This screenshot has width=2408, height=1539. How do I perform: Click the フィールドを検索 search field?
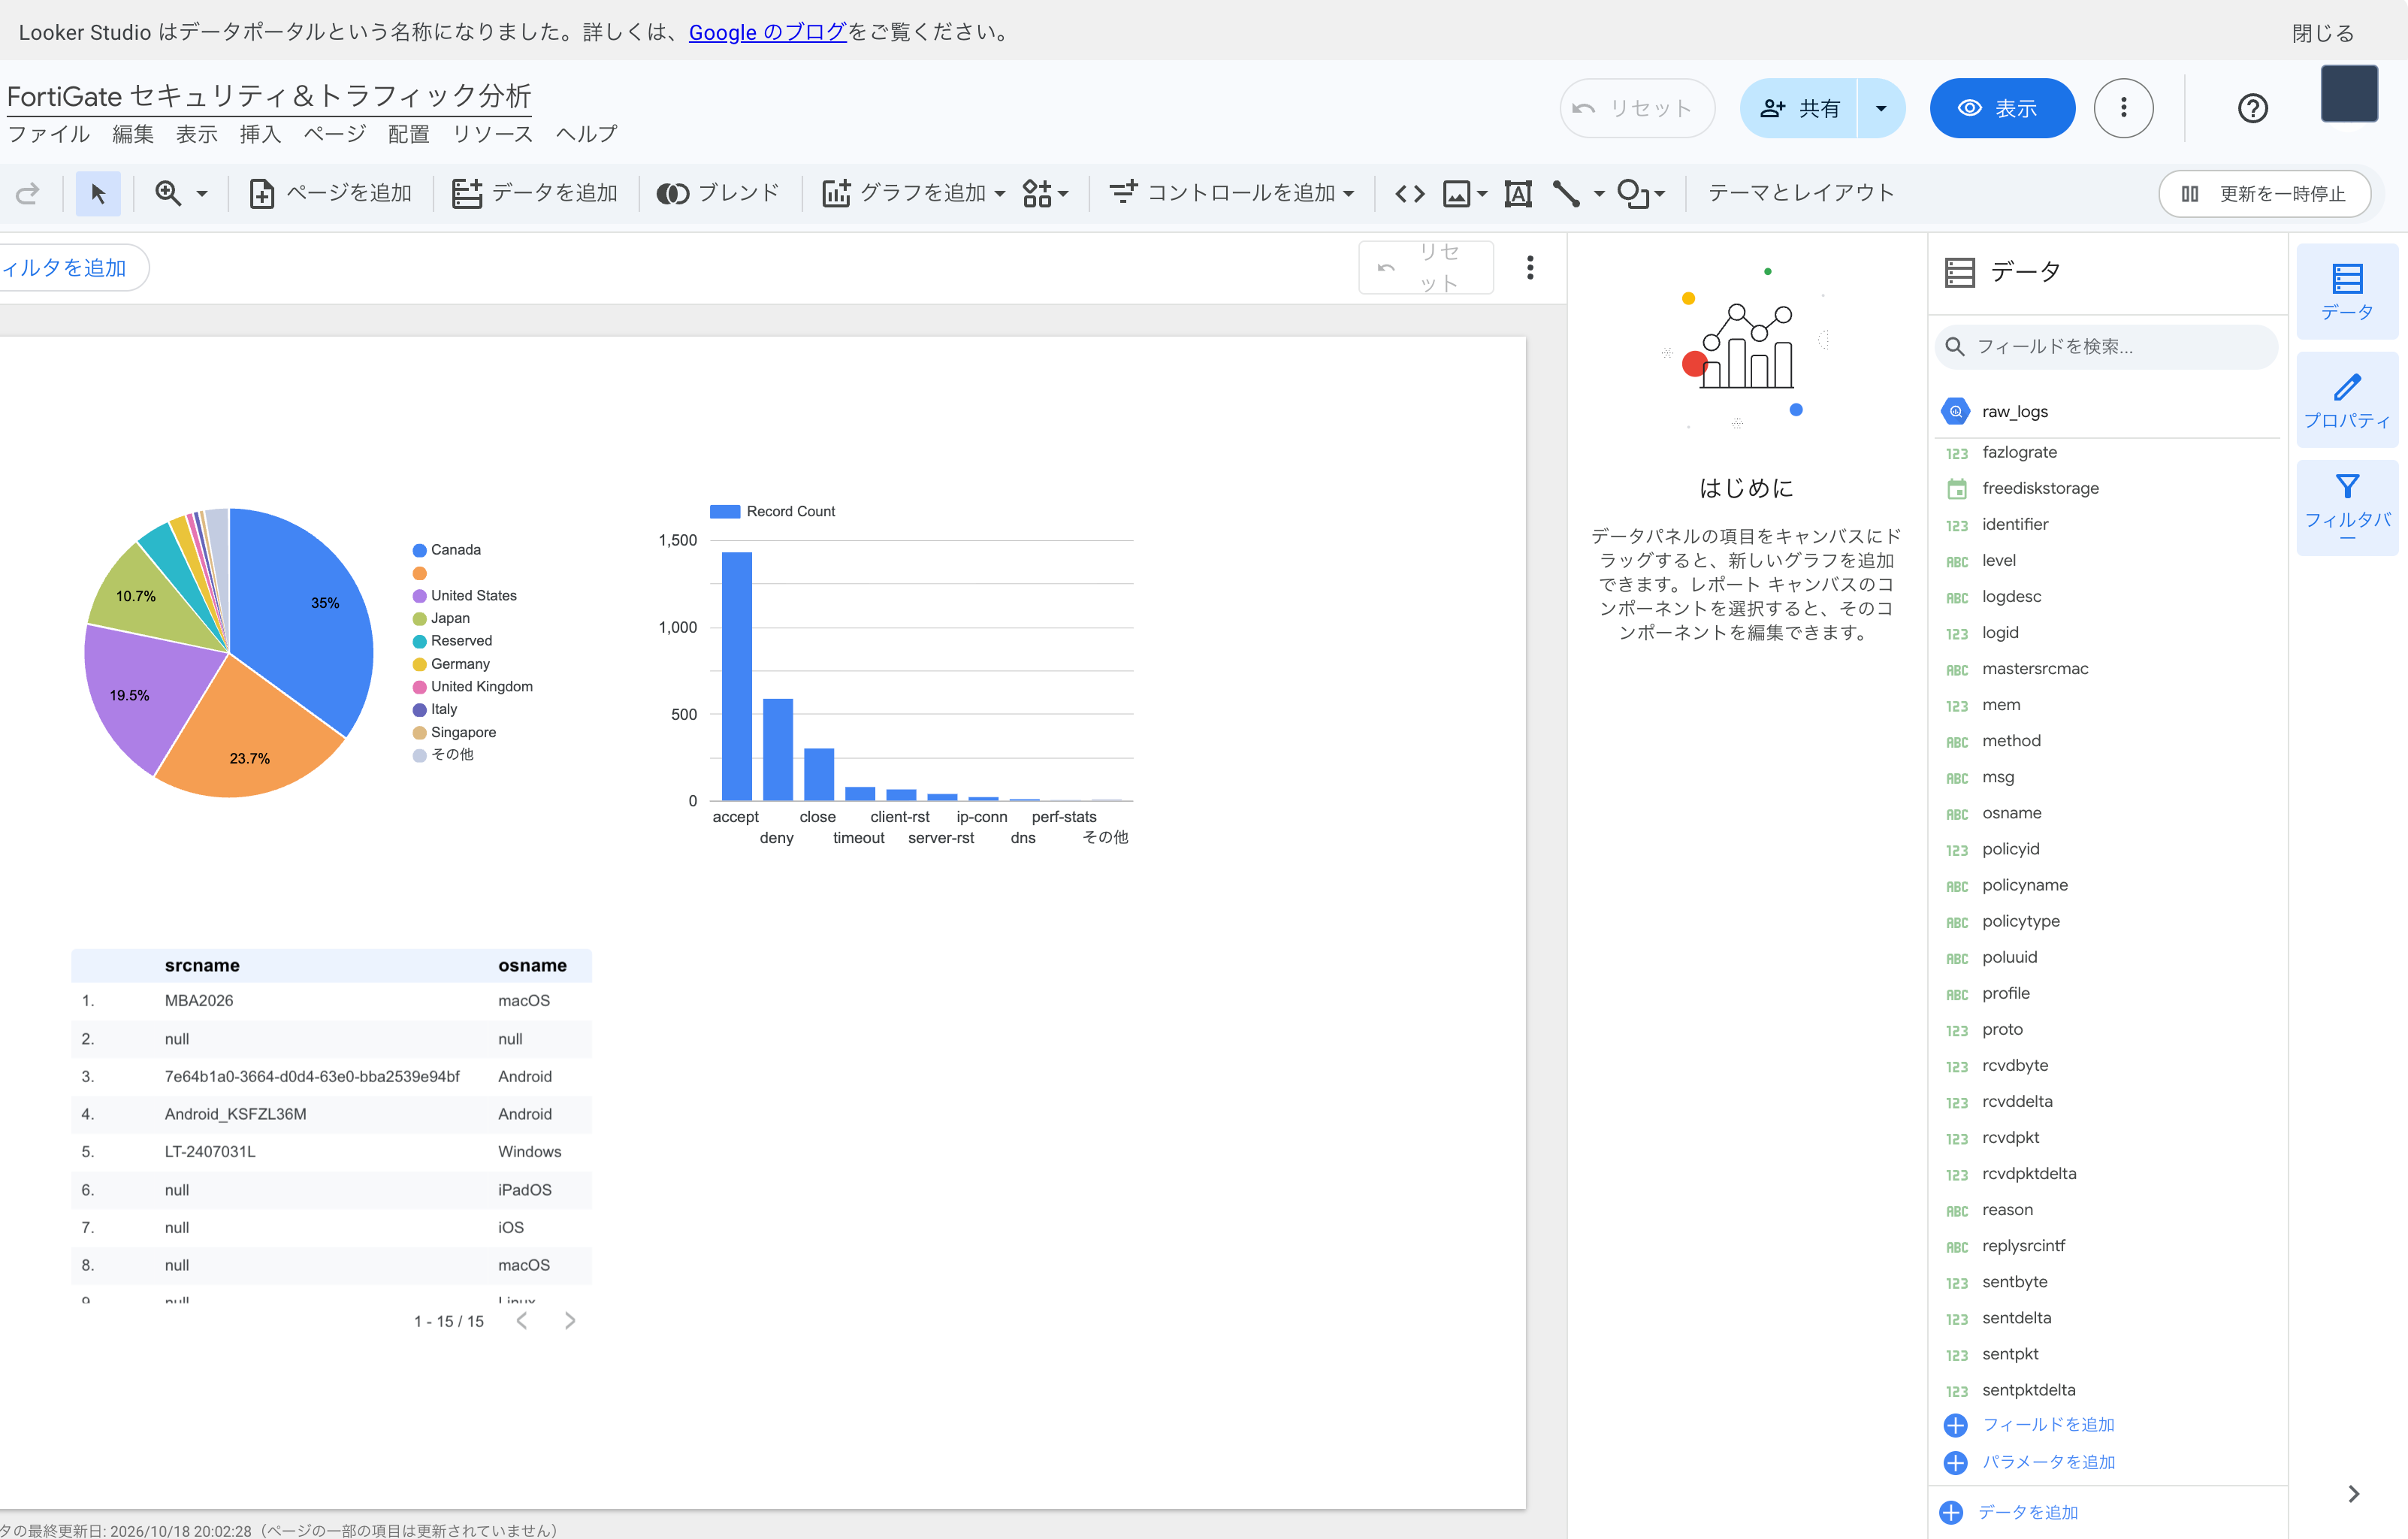point(2107,346)
